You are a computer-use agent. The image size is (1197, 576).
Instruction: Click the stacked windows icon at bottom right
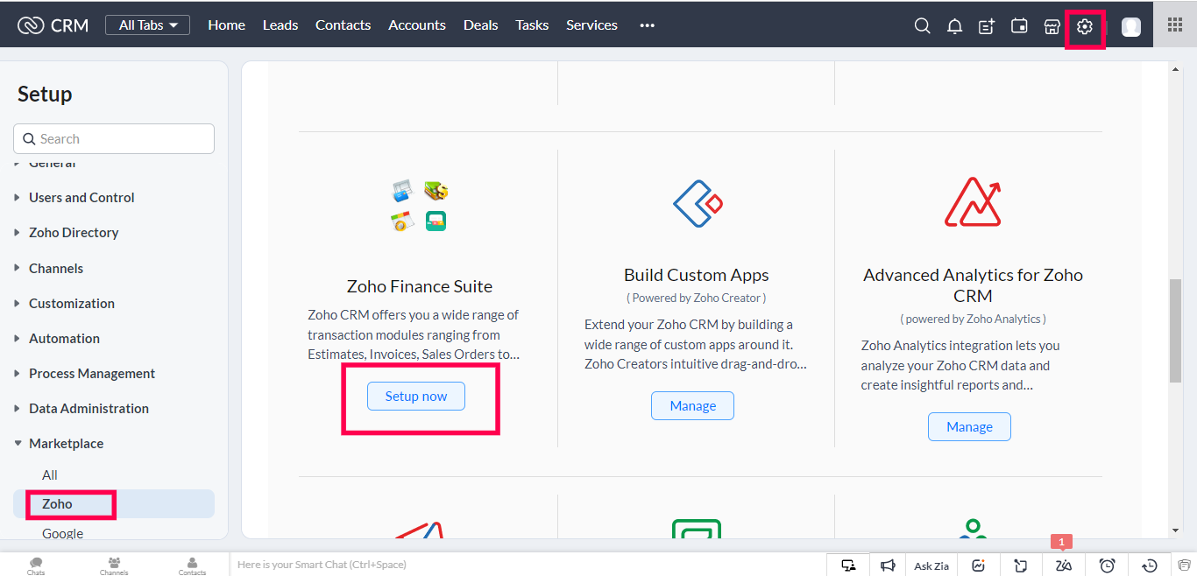1185,565
